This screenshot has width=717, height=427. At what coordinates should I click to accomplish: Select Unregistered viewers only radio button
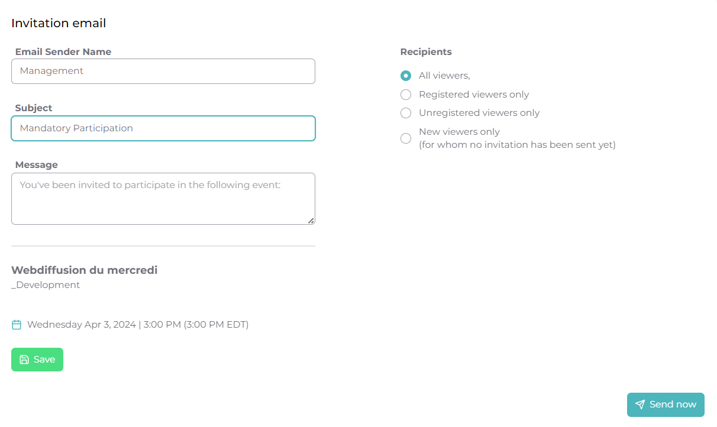pyautogui.click(x=406, y=113)
